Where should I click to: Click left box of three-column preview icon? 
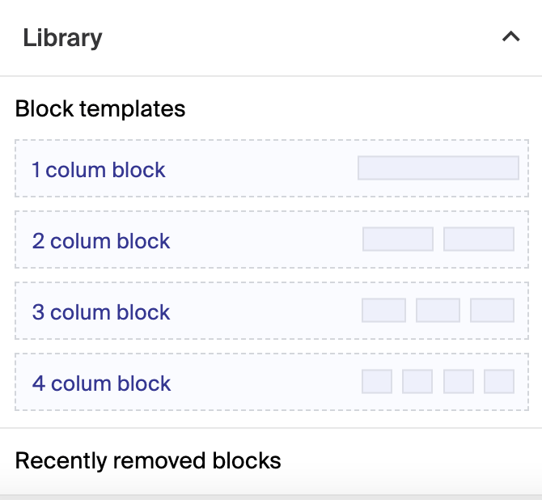coord(383,311)
